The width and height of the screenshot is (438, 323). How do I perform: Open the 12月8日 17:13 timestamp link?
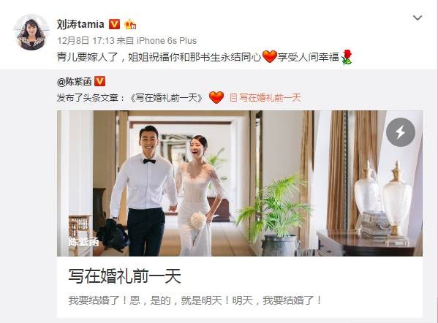click(x=86, y=41)
